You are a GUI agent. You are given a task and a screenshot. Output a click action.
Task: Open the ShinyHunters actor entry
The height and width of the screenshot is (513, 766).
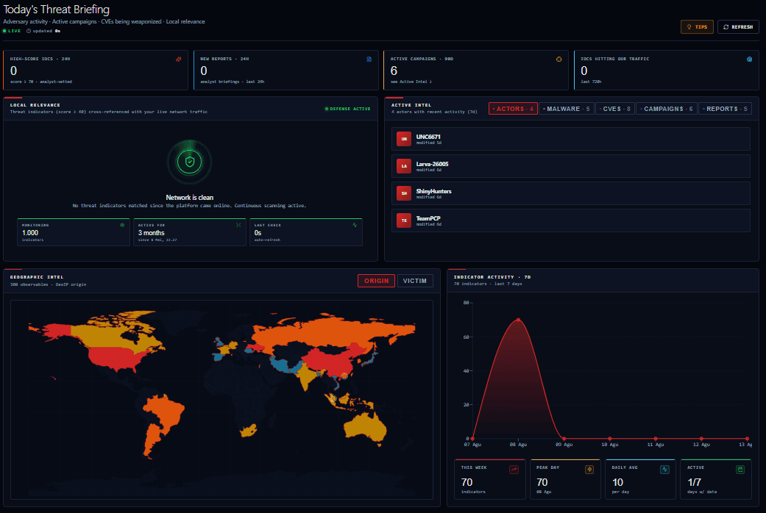(x=570, y=193)
